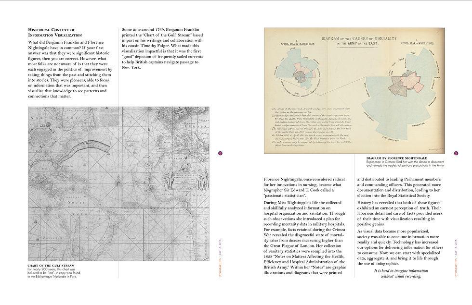
Task: Click the caption title 'Diagram by Florence Nightingale'
Action: [396, 158]
